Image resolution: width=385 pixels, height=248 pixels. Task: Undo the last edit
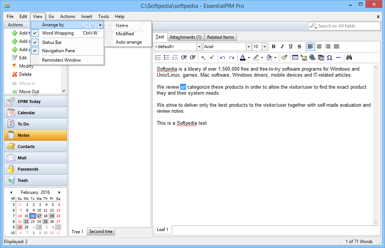click(x=223, y=57)
